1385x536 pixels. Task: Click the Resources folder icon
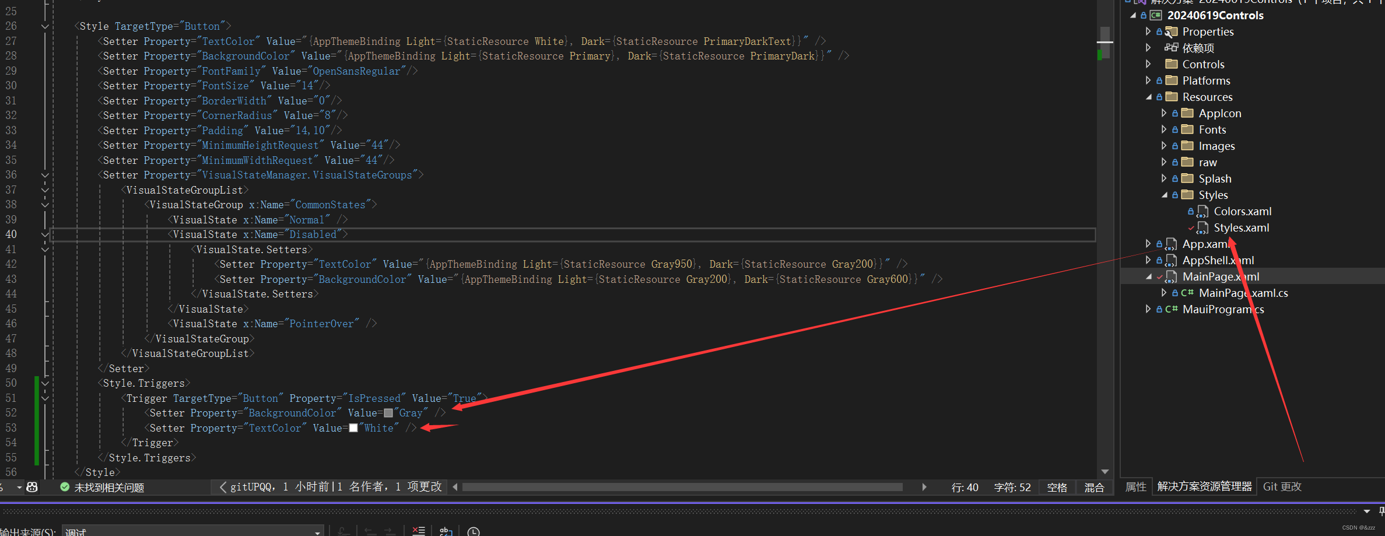pos(1171,97)
